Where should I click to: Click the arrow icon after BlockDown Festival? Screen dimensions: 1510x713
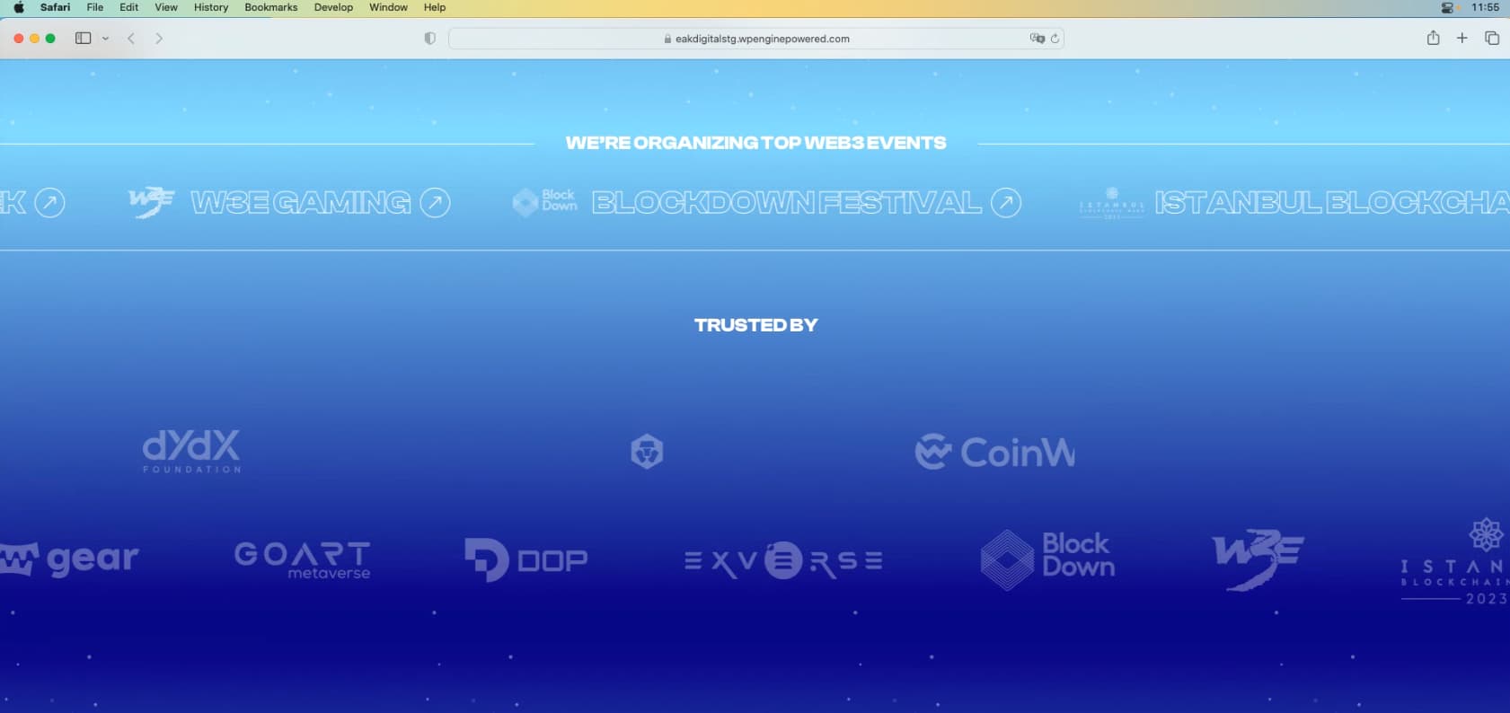tap(1006, 203)
